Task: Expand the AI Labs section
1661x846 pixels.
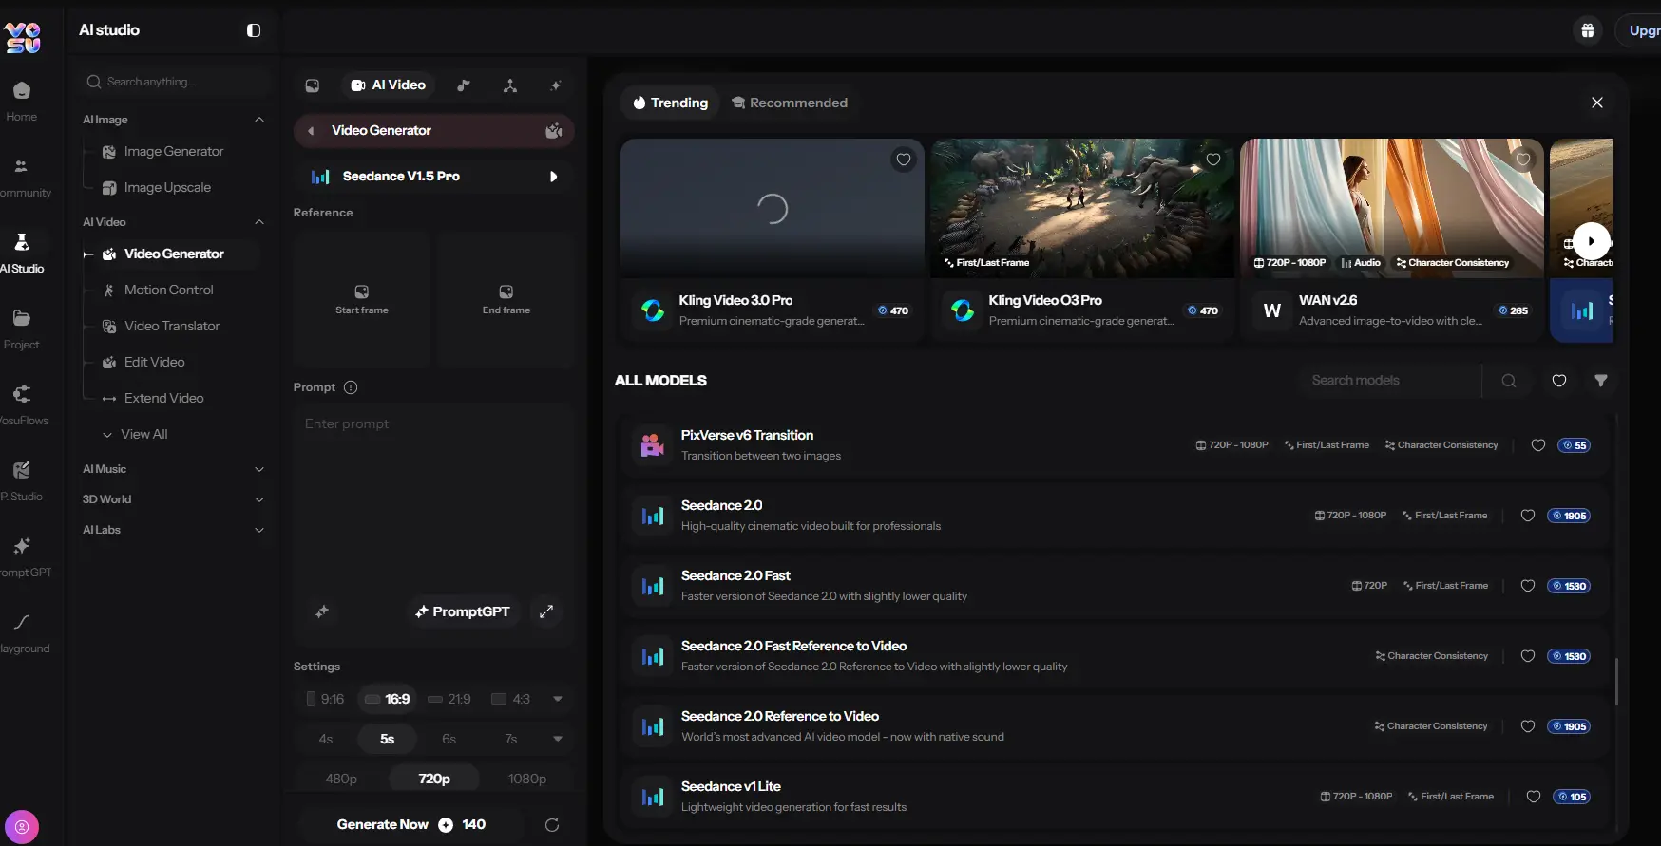Action: click(259, 530)
